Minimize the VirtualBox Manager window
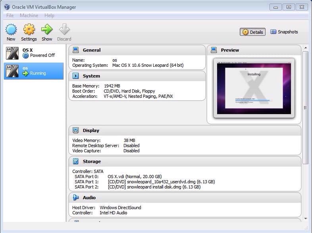The height and width of the screenshot is (233, 312). click(x=275, y=7)
